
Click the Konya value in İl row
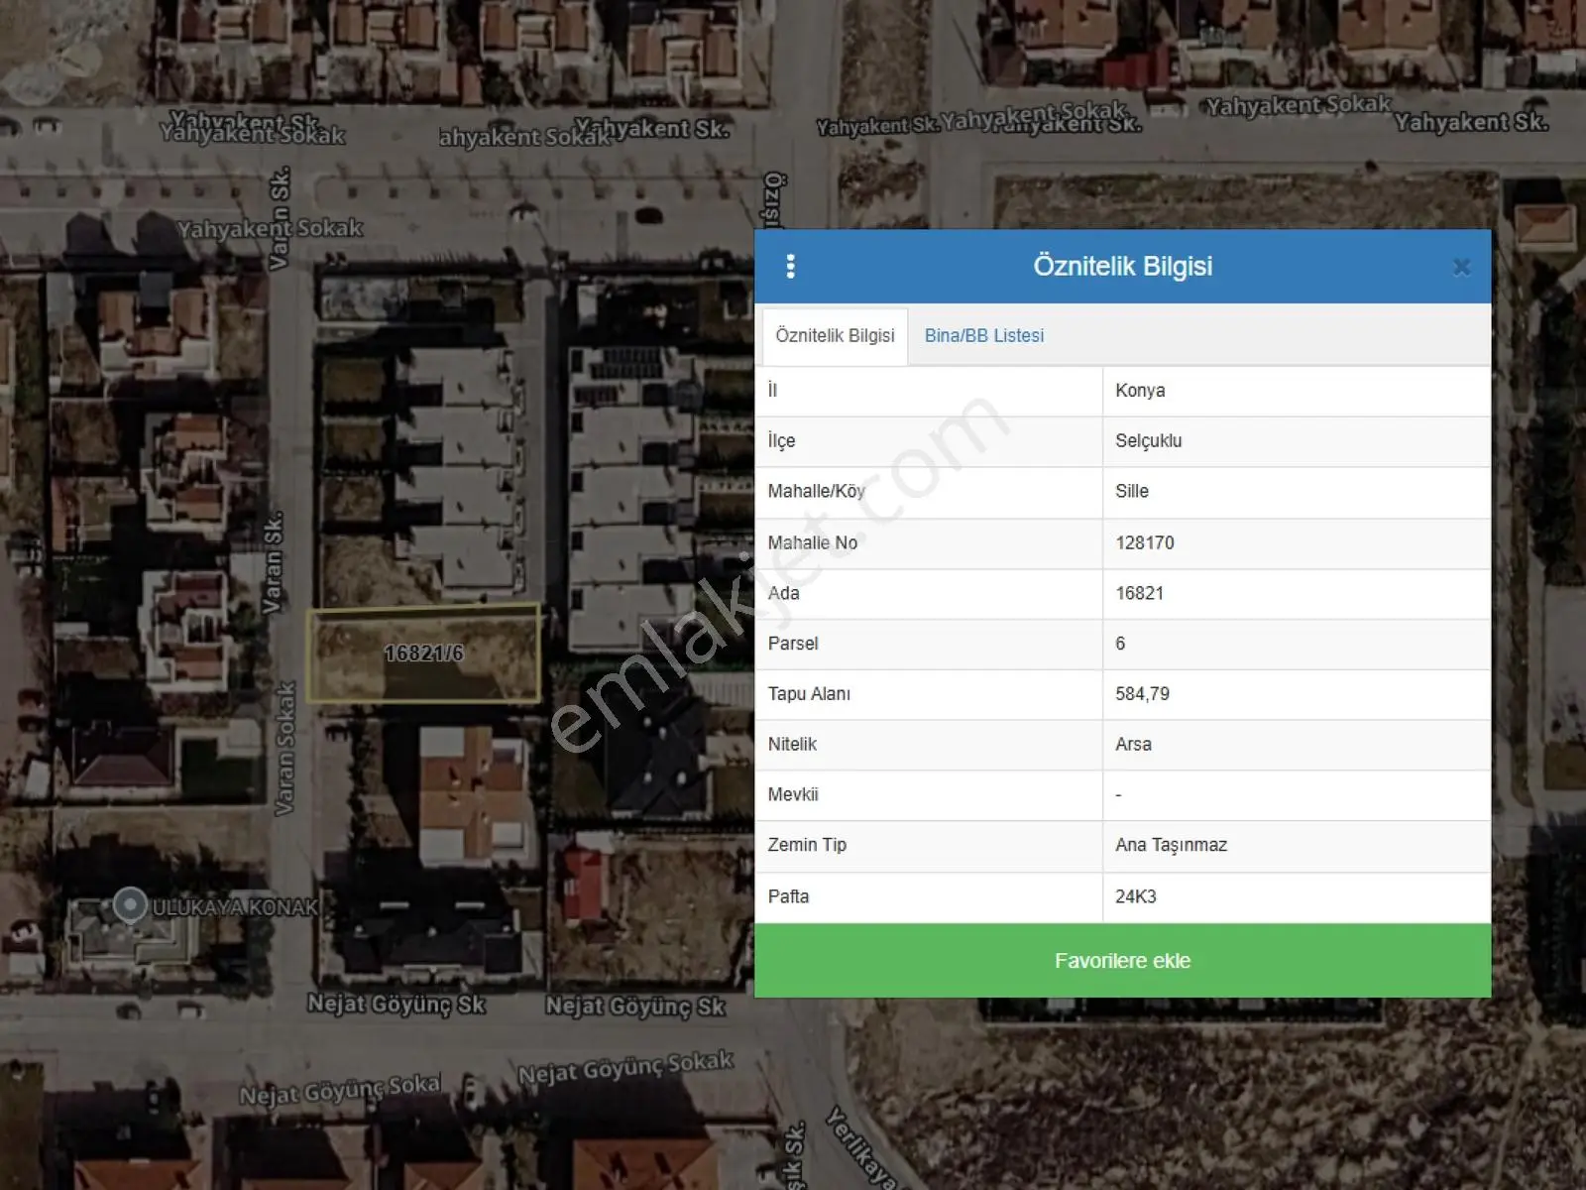tap(1140, 391)
